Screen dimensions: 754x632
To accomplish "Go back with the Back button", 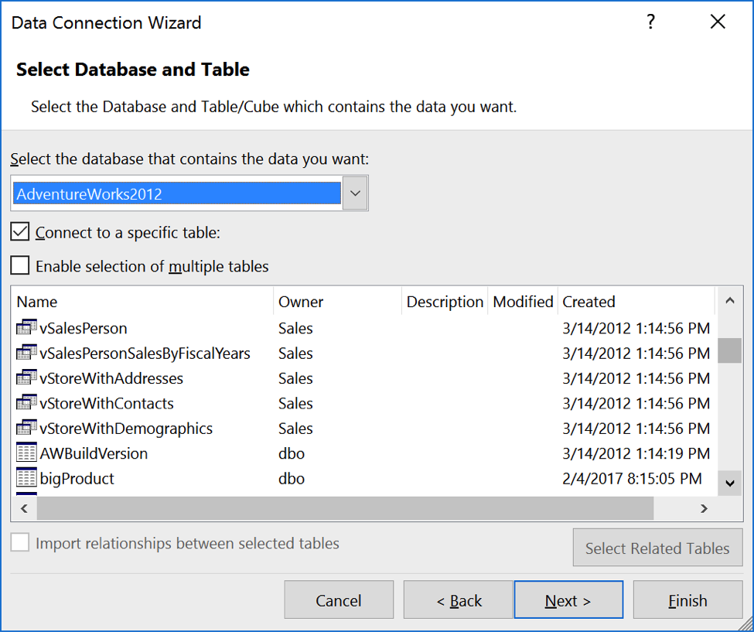I will tap(459, 600).
